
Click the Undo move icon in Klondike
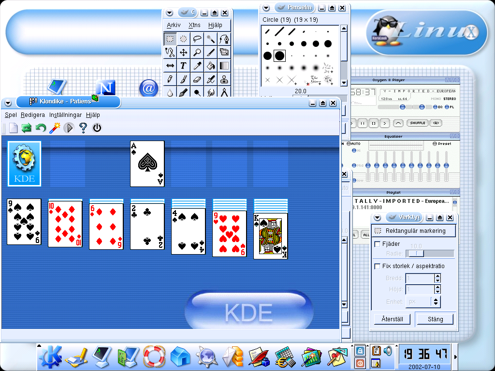(41, 128)
